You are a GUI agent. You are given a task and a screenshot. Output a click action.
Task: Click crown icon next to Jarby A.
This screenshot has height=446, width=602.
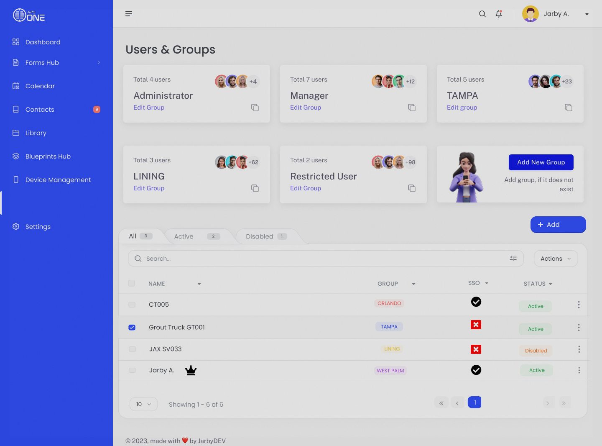(x=191, y=370)
